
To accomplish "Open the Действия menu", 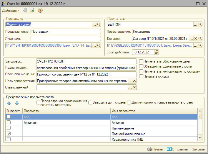I will 11,11.
